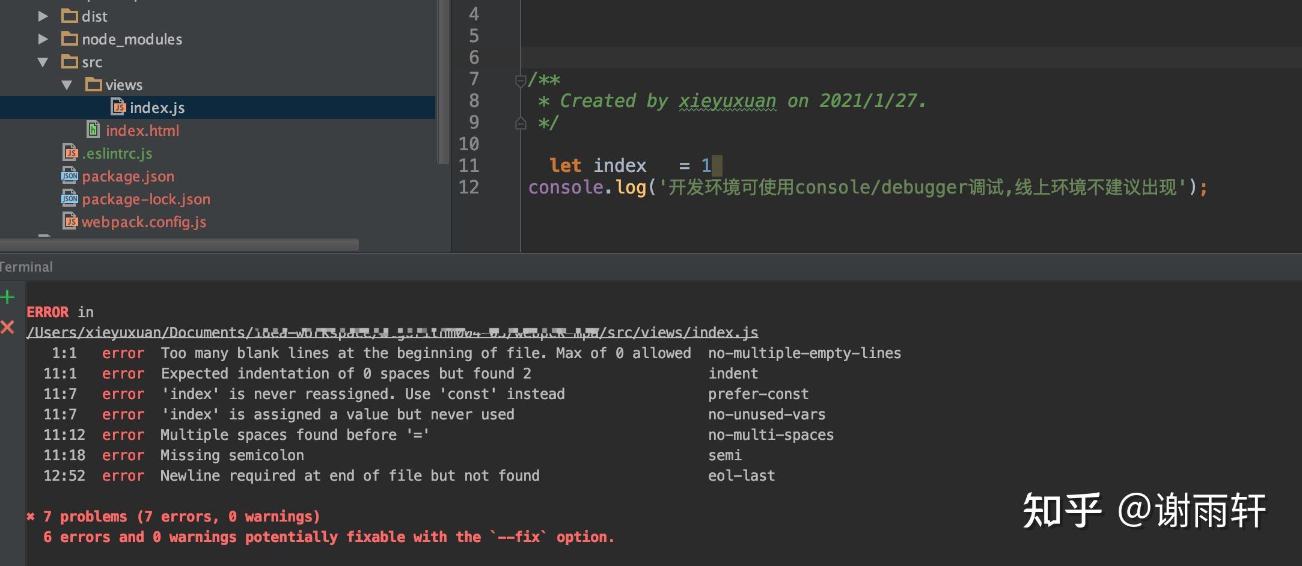The height and width of the screenshot is (566, 1302).
Task: Collapse the views folder
Action: (66, 84)
